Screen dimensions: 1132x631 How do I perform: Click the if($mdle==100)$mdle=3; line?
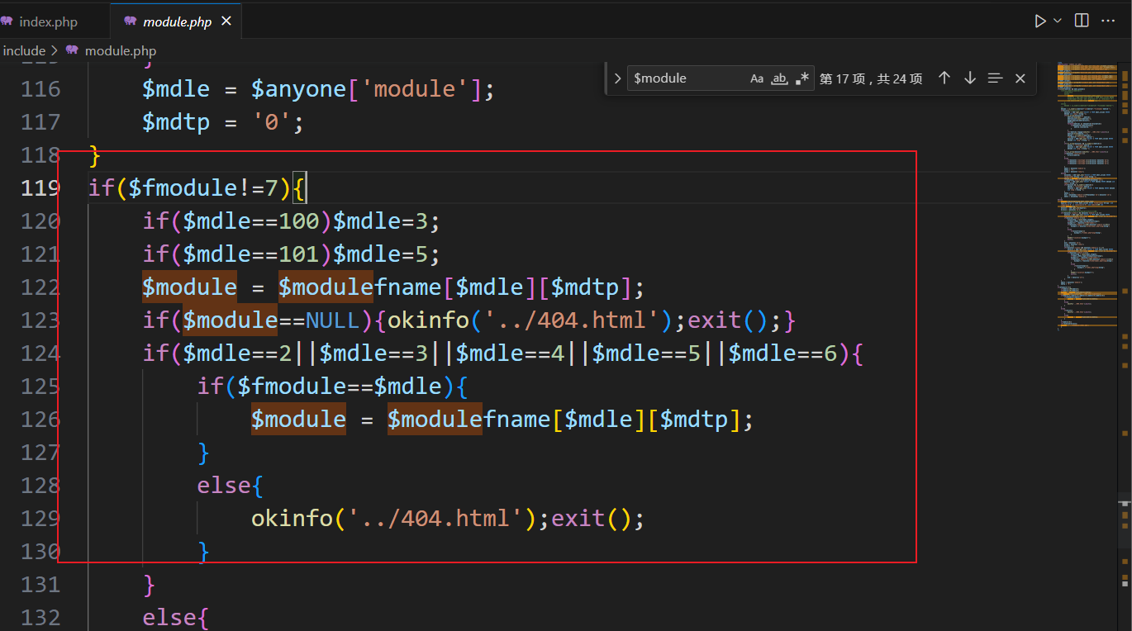coord(292,221)
